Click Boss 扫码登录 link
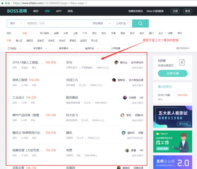The height and width of the screenshot is (169, 197). [155, 11]
